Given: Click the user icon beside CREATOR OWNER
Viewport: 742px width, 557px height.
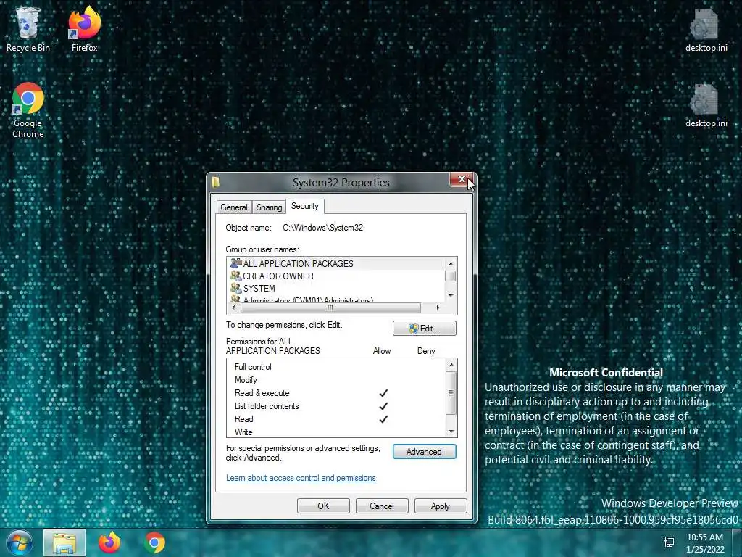Looking at the screenshot, I should click(x=235, y=275).
